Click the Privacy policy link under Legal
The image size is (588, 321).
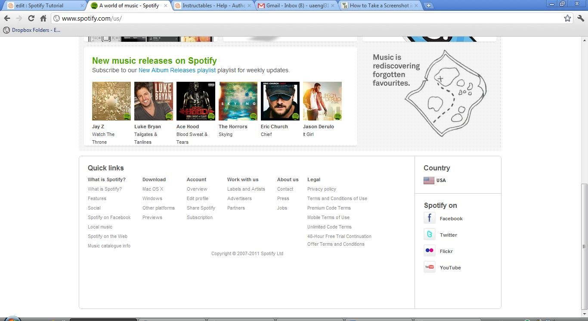322,189
